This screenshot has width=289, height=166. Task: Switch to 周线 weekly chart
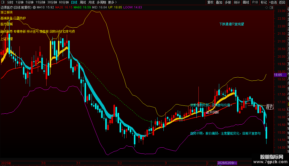tap(83, 2)
